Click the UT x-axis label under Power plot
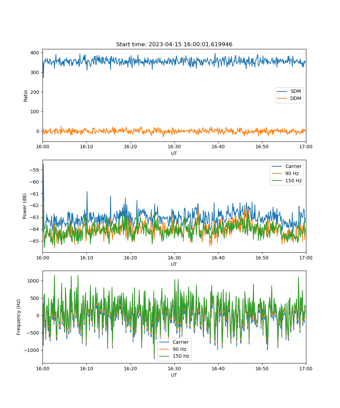Screen dimensions: 340x408 click(x=174, y=264)
